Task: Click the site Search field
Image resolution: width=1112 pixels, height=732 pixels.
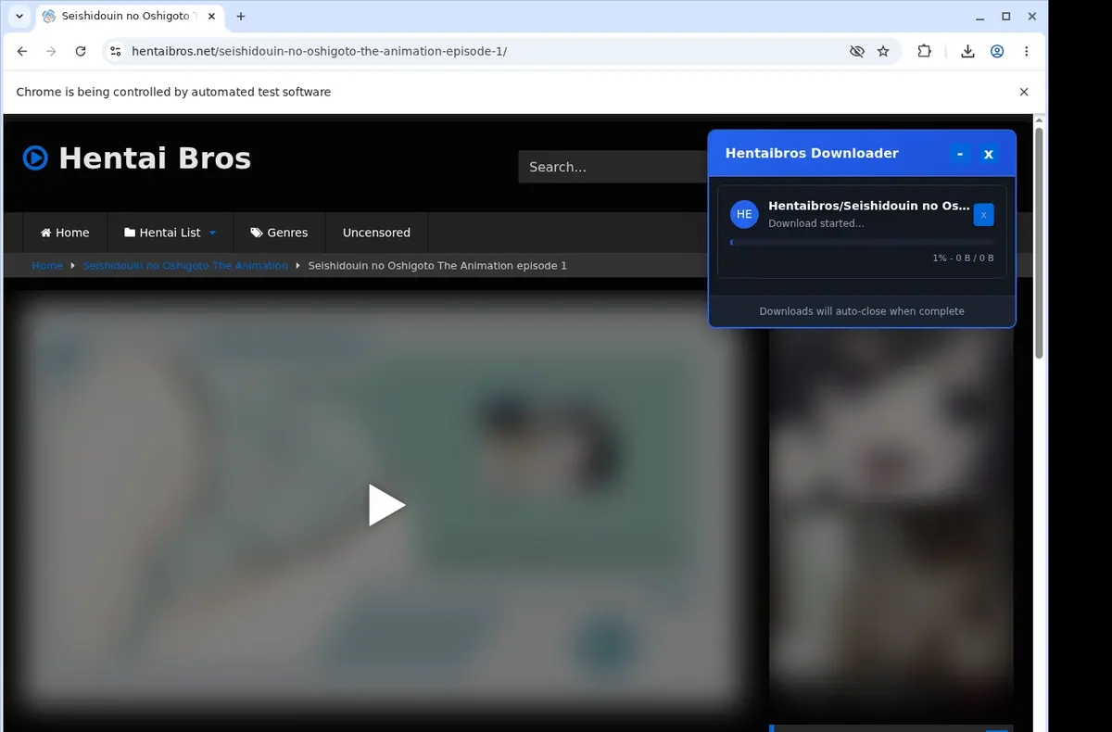Action: tap(612, 167)
